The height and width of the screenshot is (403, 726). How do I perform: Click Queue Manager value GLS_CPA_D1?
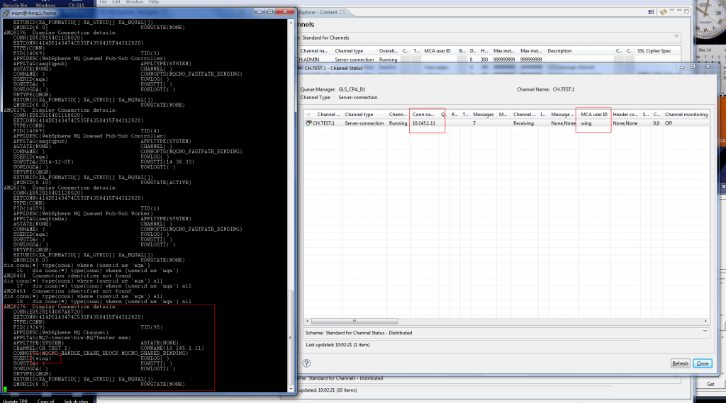(352, 89)
